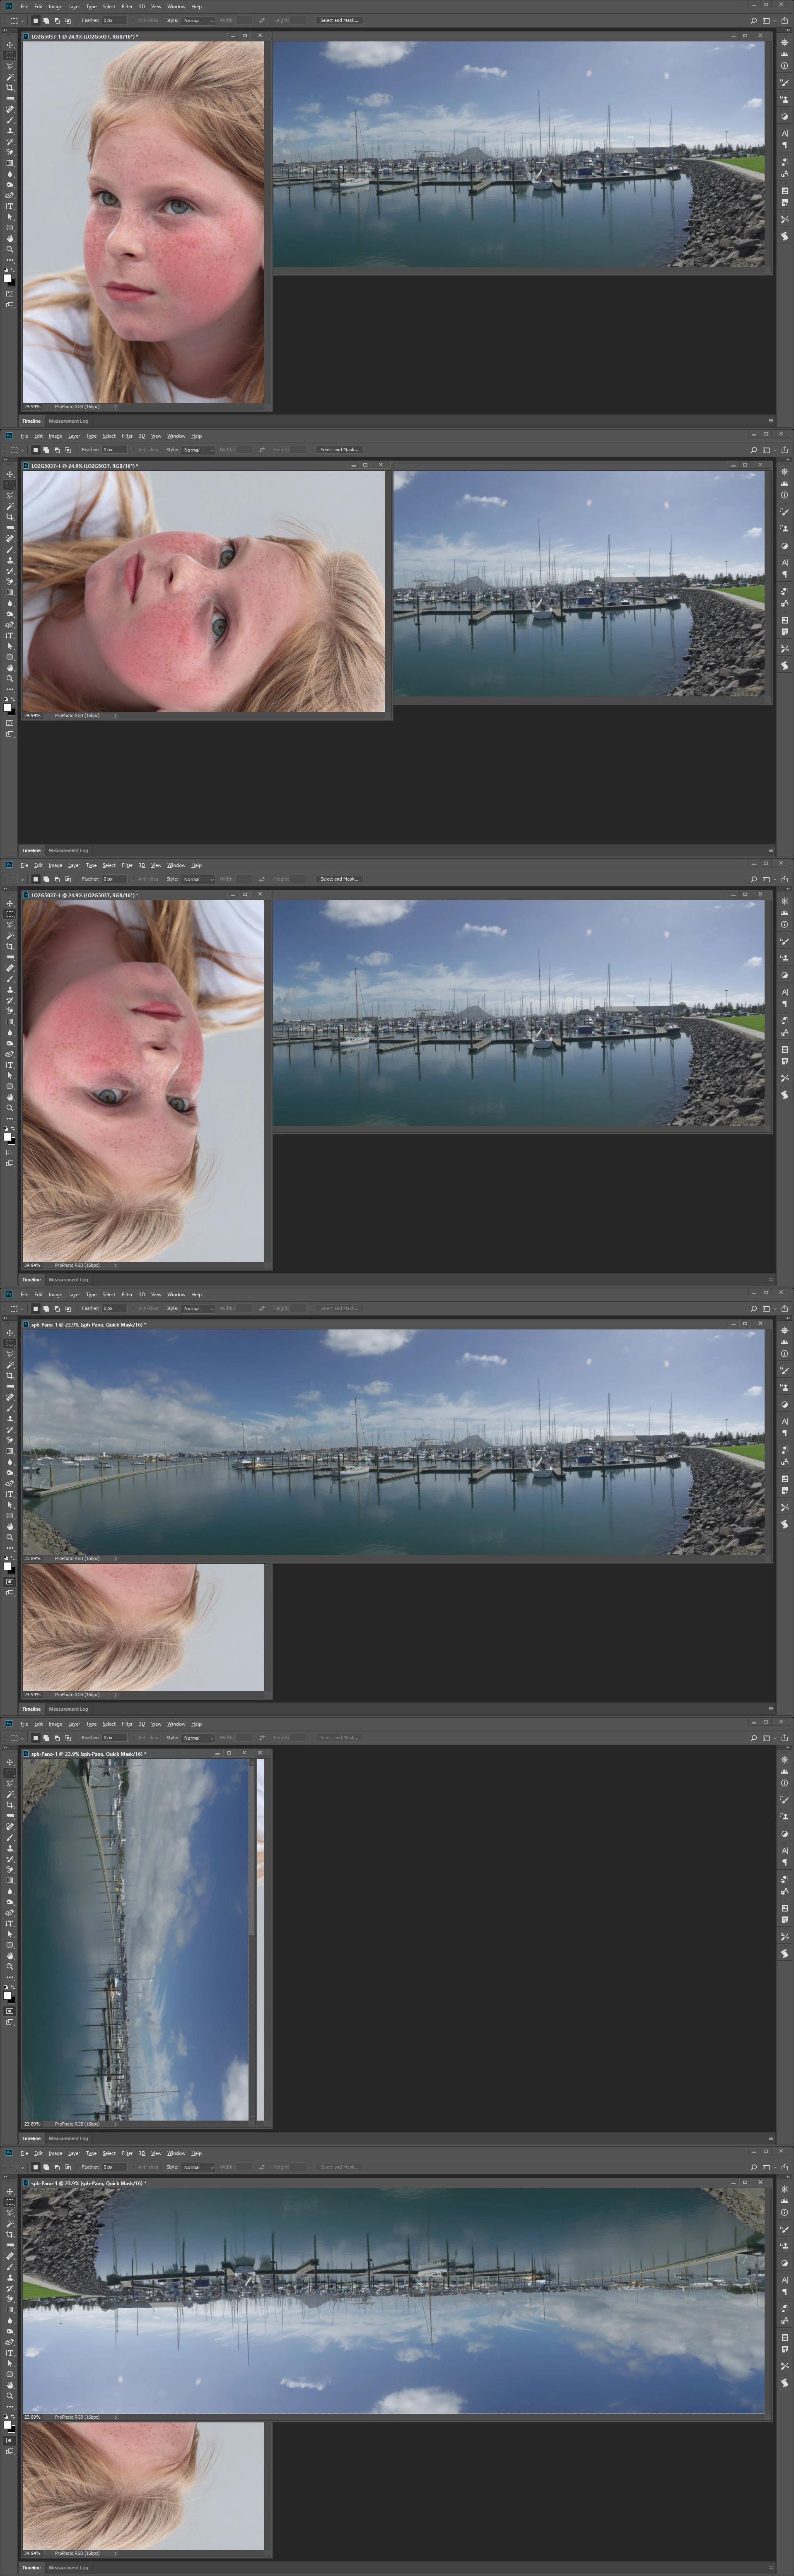Open the Adjustments panel icon in the upright-portrait window
This screenshot has width=794, height=2576.
tap(785, 117)
